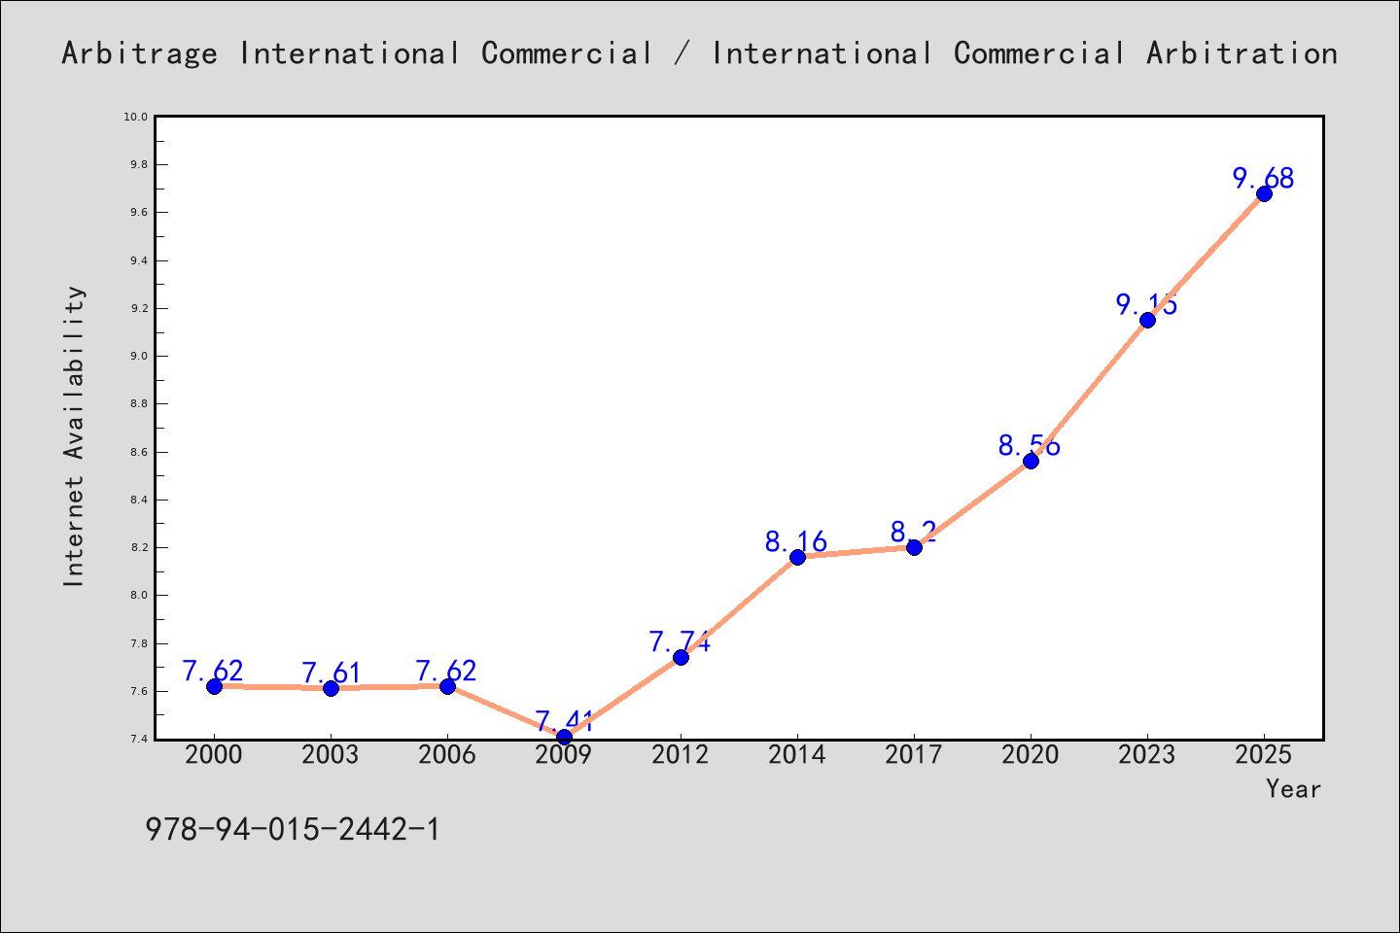1400x933 pixels.
Task: Click the y-axis tick label 8.2
Action: pos(139,547)
